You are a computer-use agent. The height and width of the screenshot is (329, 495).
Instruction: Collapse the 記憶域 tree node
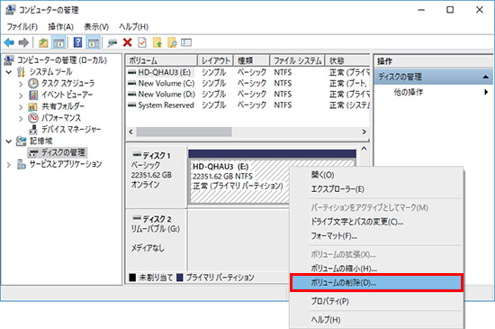9,142
